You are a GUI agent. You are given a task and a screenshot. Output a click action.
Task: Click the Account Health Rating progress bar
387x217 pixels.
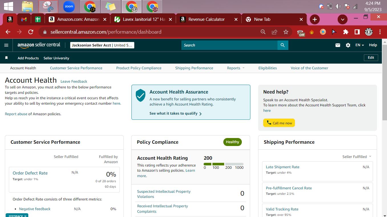coord(224,164)
